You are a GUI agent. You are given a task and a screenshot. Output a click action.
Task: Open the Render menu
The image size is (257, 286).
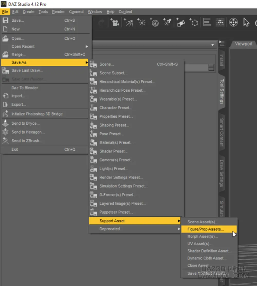pos(58,12)
